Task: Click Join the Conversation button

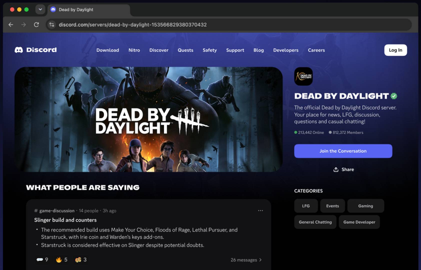Action: [343, 151]
